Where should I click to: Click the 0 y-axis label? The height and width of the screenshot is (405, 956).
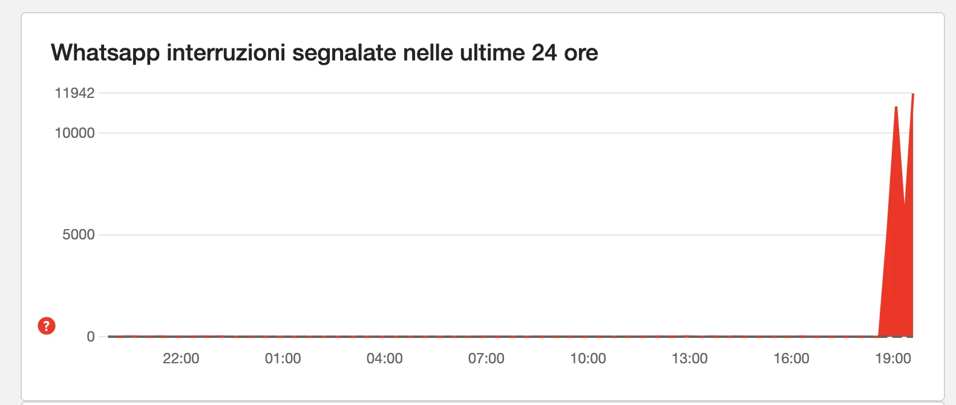click(91, 337)
